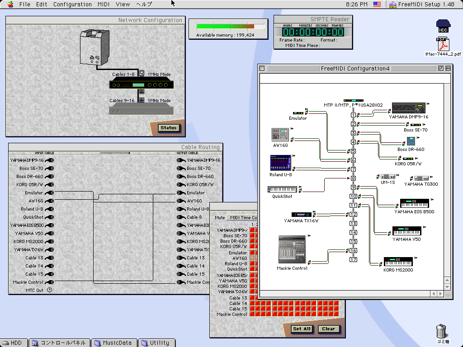This screenshot has width=463, height=347.
Task: Click the Emulator input cable plug
Action: (49, 192)
